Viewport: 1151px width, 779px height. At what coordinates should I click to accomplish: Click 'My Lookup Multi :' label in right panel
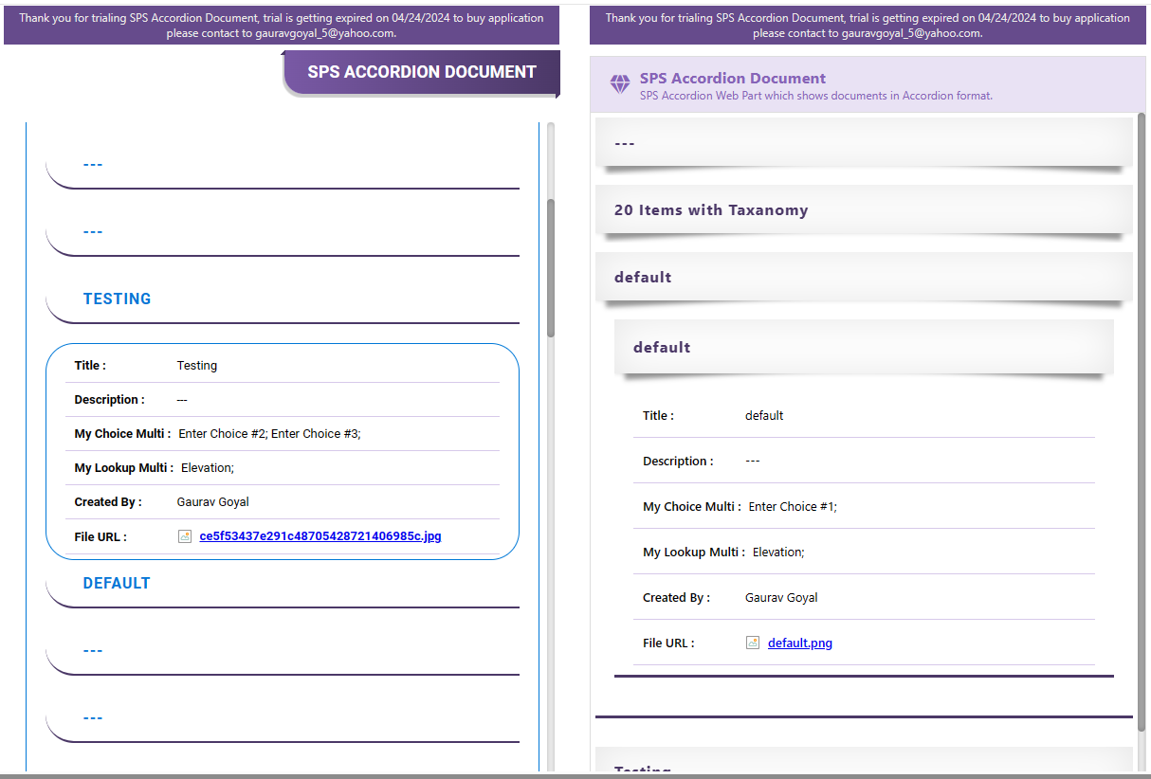pos(694,553)
